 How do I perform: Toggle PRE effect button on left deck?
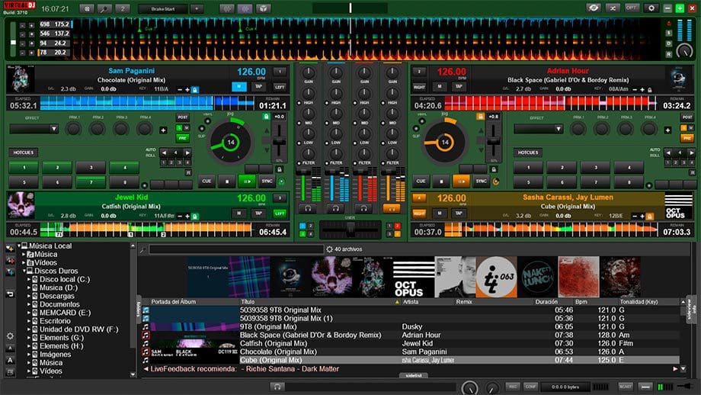click(x=182, y=138)
